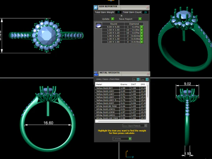
Task: Click the Metal Weights panel icon
Action: pos(96,73)
